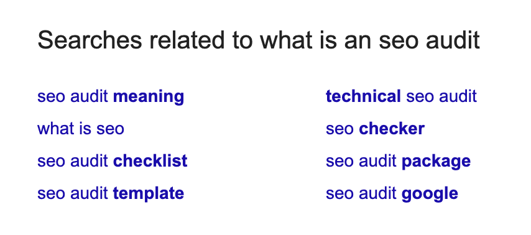
Task: Choose the "seo audit package" suggestion
Action: pyautogui.click(x=398, y=162)
